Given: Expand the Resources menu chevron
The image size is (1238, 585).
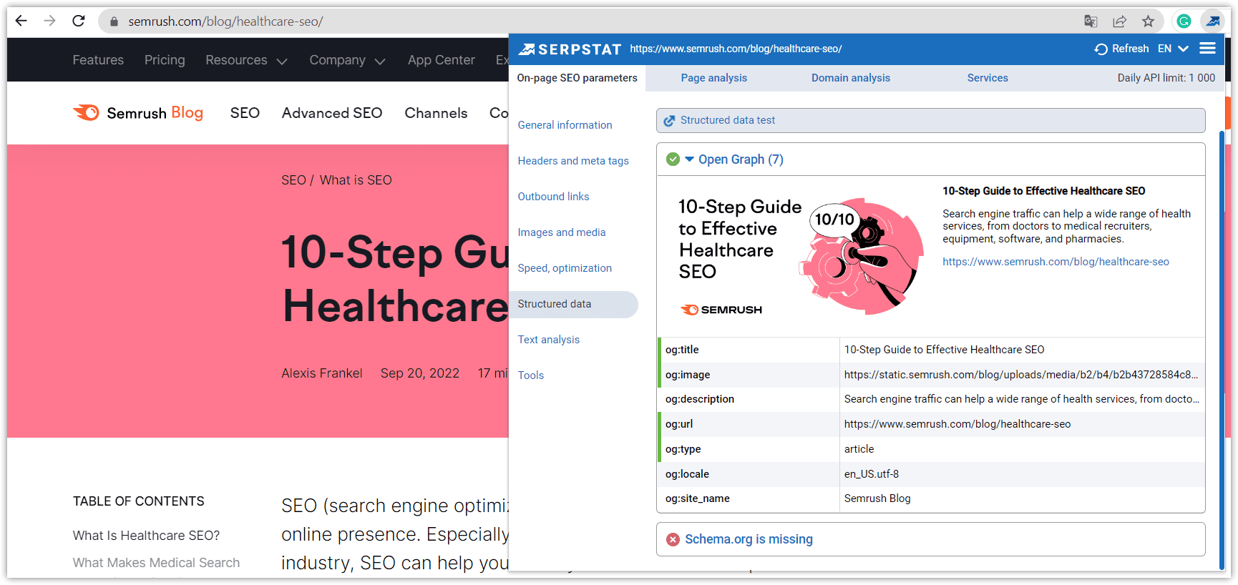Looking at the screenshot, I should 282,62.
